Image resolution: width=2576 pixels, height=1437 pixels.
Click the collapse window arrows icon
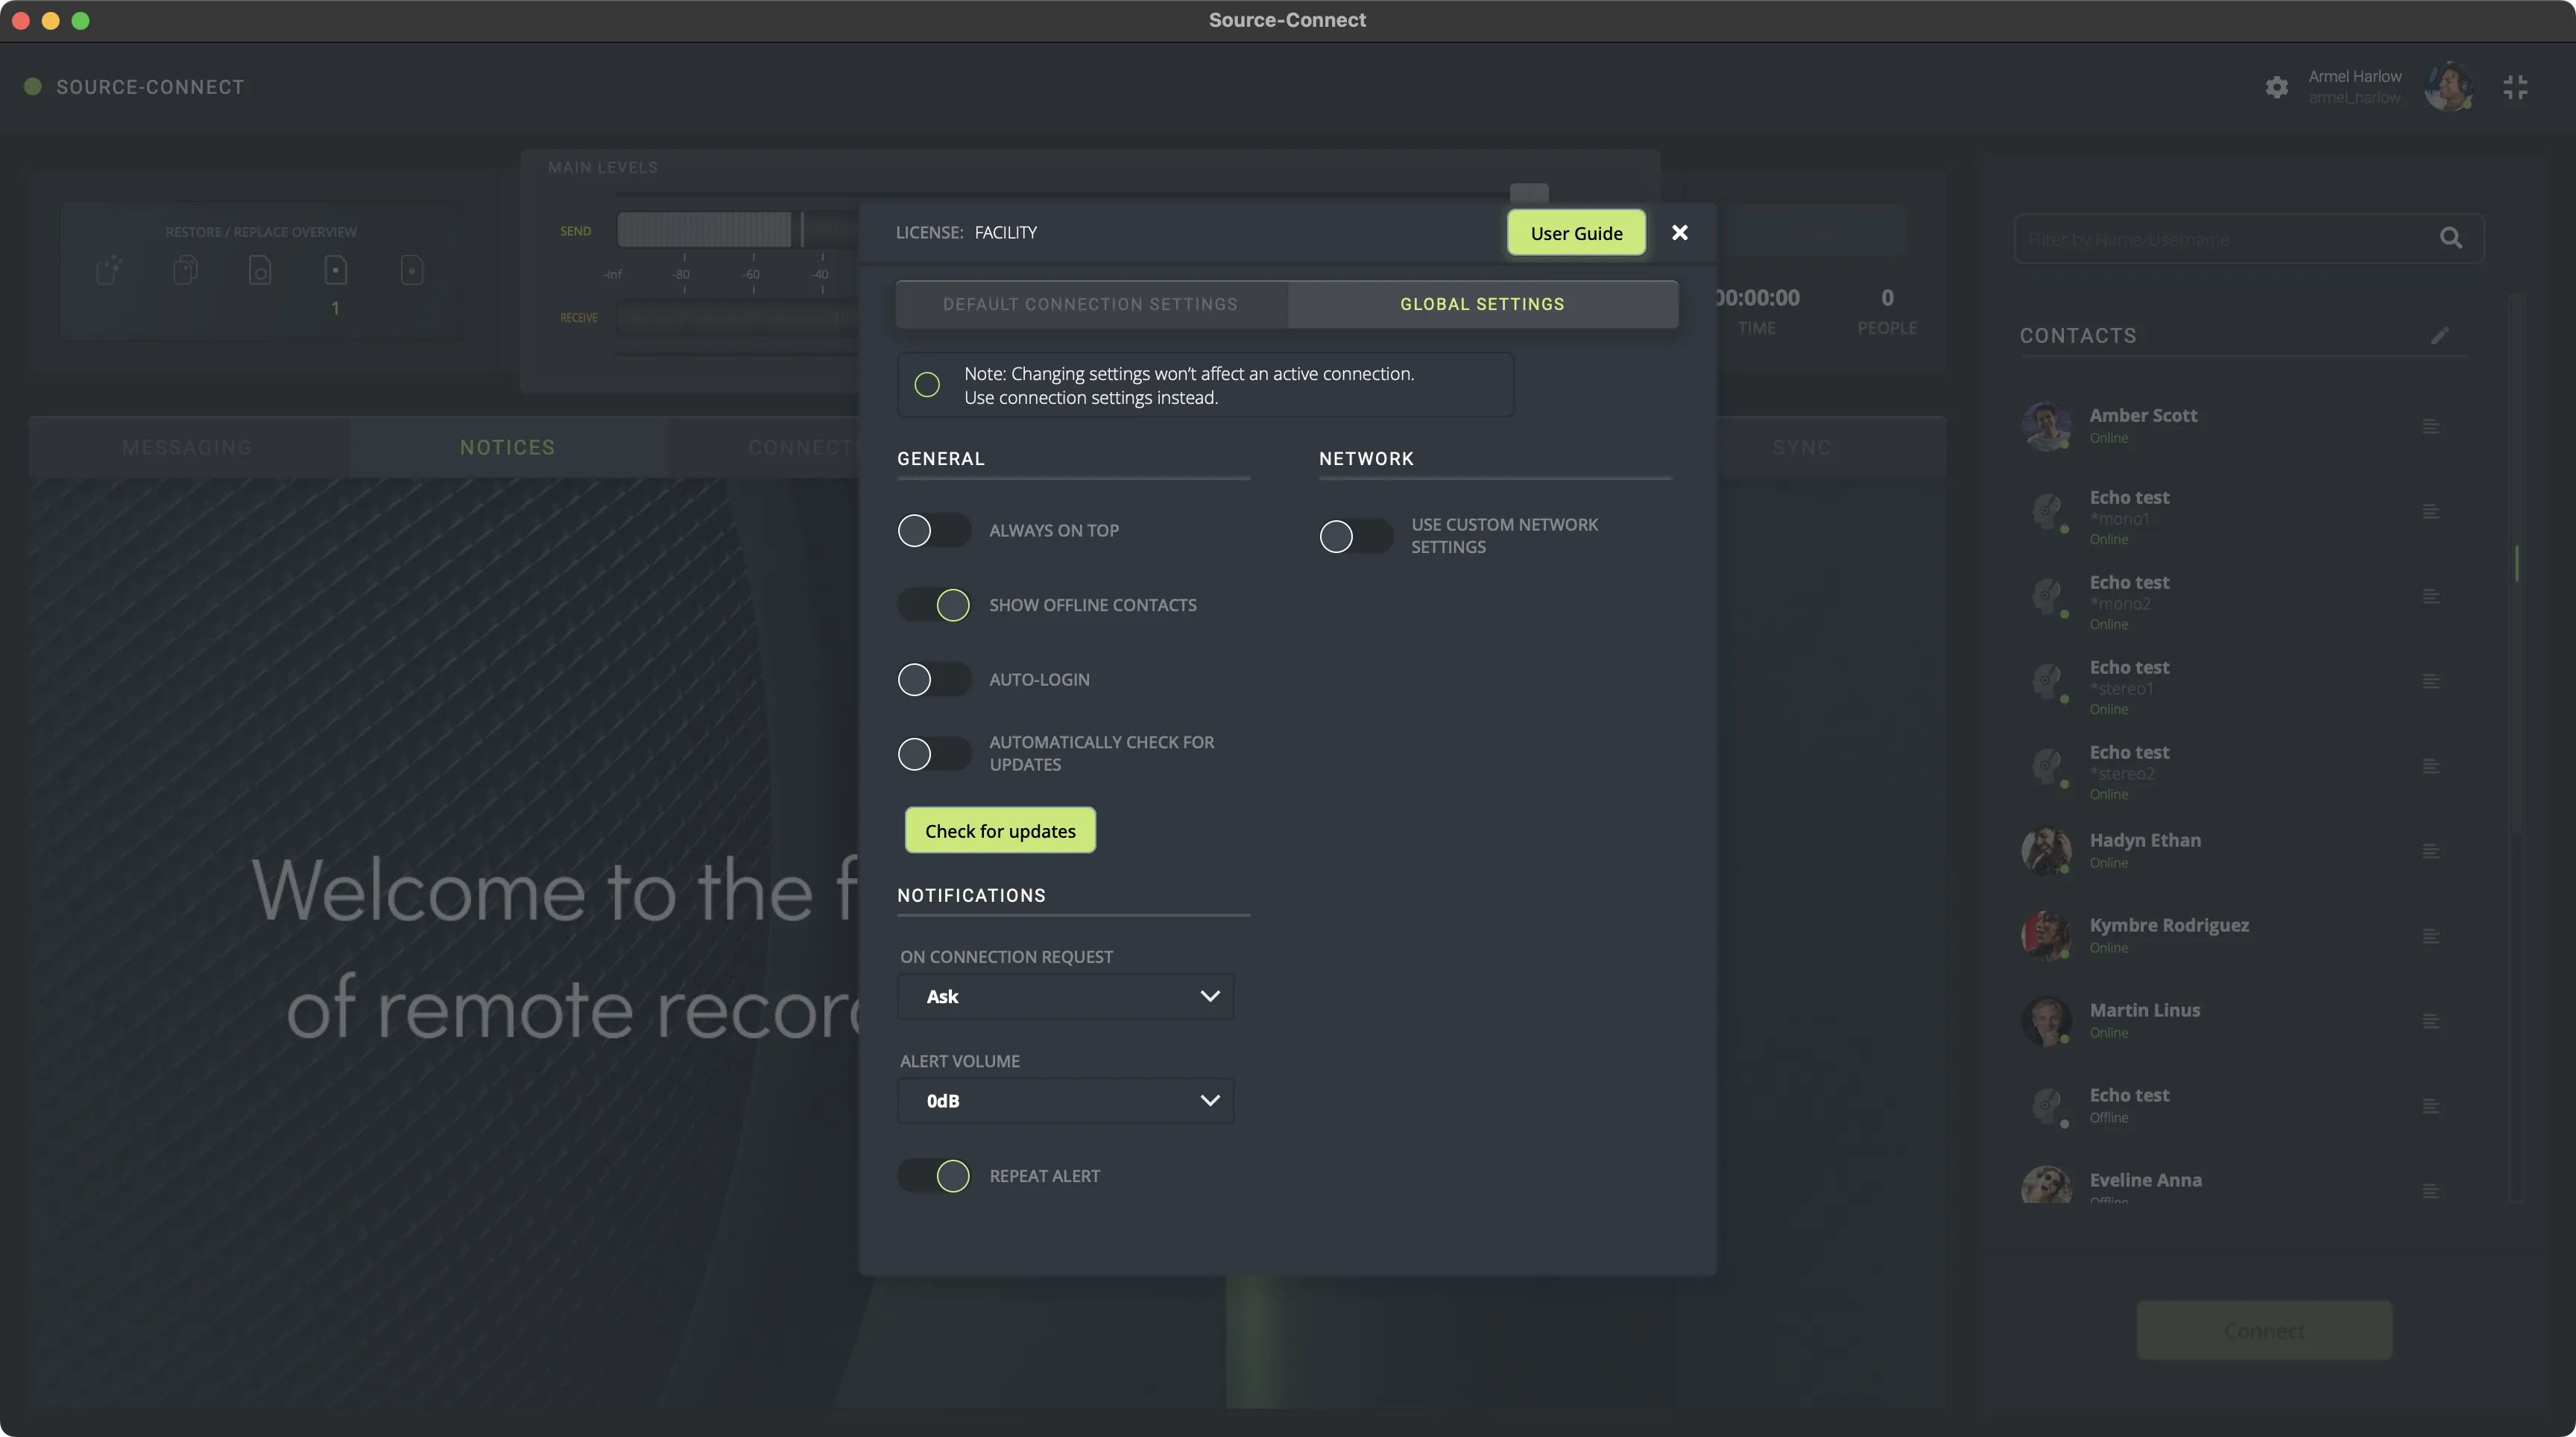pos(2515,87)
